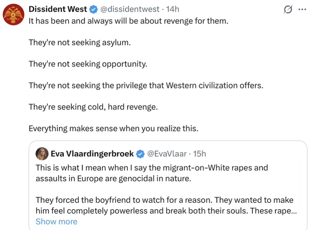The image size is (311, 230).
Task: Open the Dissident West profile avatar
Action: pos(13,14)
